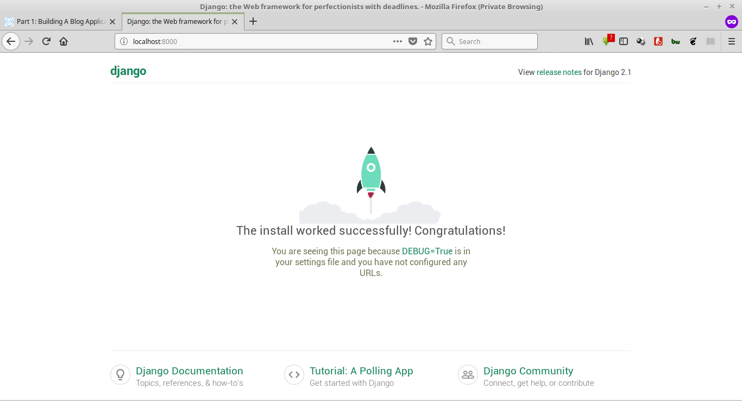Close the Django web framework tab
Screen dimensions: 742x401
click(235, 22)
